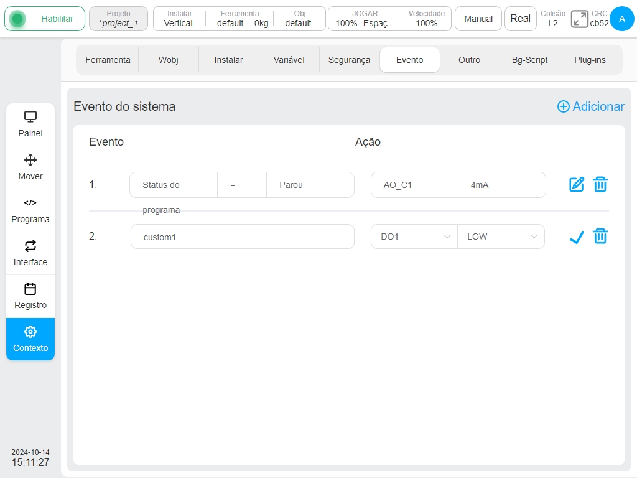
Task: Open the Ferramenta default 0kg setting
Action: point(239,19)
